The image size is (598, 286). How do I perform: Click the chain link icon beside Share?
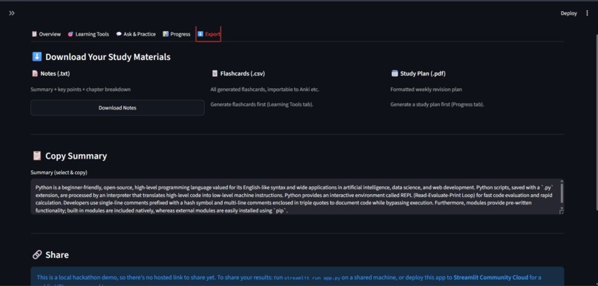[x=37, y=255]
